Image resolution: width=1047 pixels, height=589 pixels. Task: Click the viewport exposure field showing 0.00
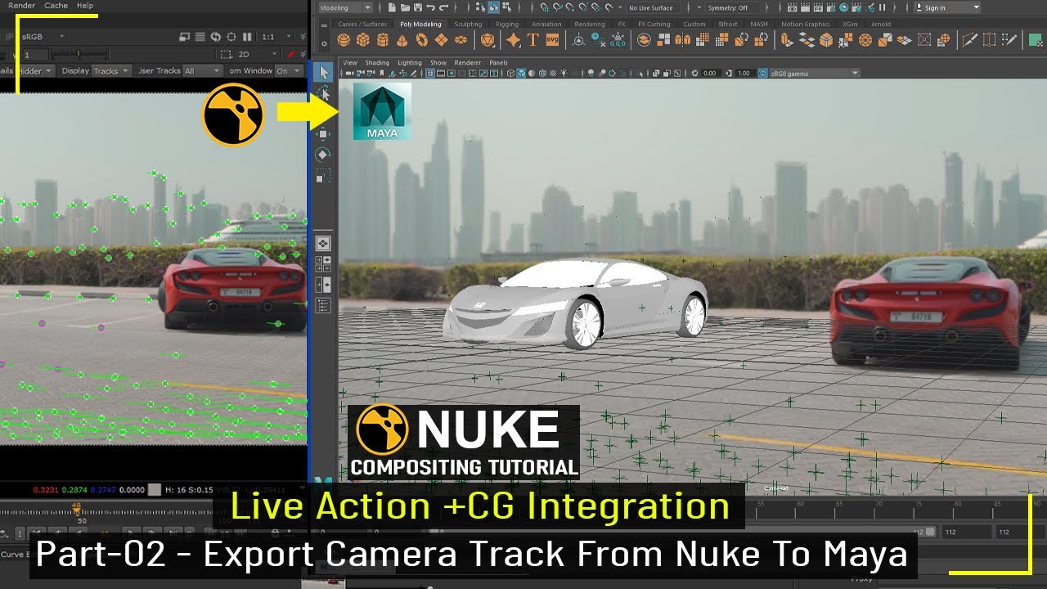[709, 73]
